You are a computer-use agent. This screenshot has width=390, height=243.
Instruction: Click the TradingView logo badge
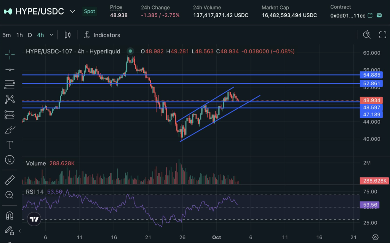(x=34, y=219)
